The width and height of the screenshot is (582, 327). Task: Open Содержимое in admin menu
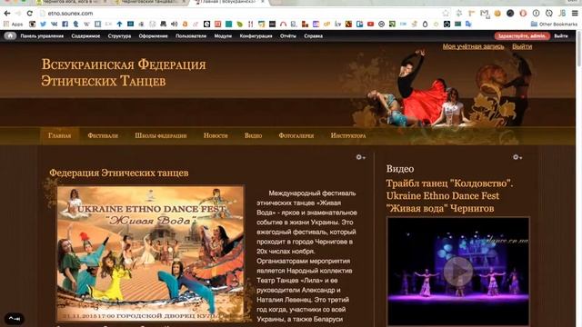(x=85, y=36)
